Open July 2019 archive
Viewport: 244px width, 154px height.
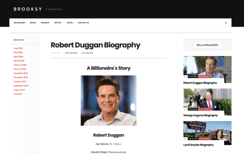pos(18,94)
